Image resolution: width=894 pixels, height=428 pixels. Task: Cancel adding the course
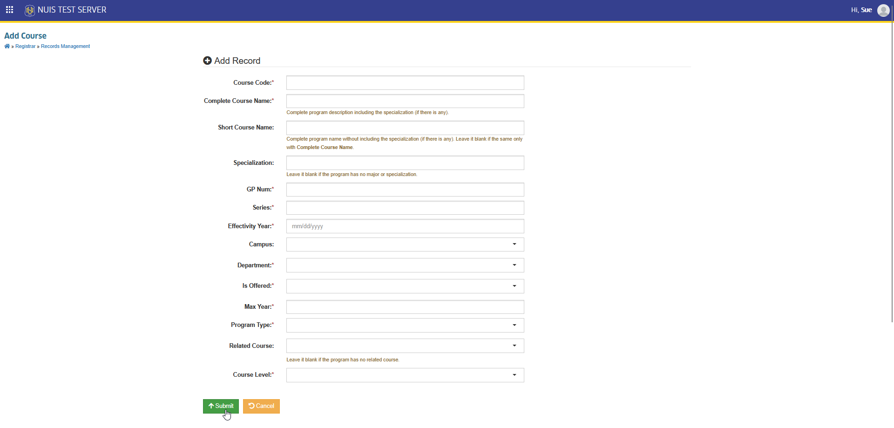click(x=261, y=406)
